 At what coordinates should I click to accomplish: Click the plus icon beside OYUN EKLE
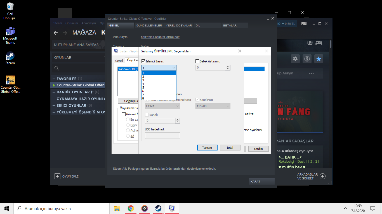[x=57, y=176]
